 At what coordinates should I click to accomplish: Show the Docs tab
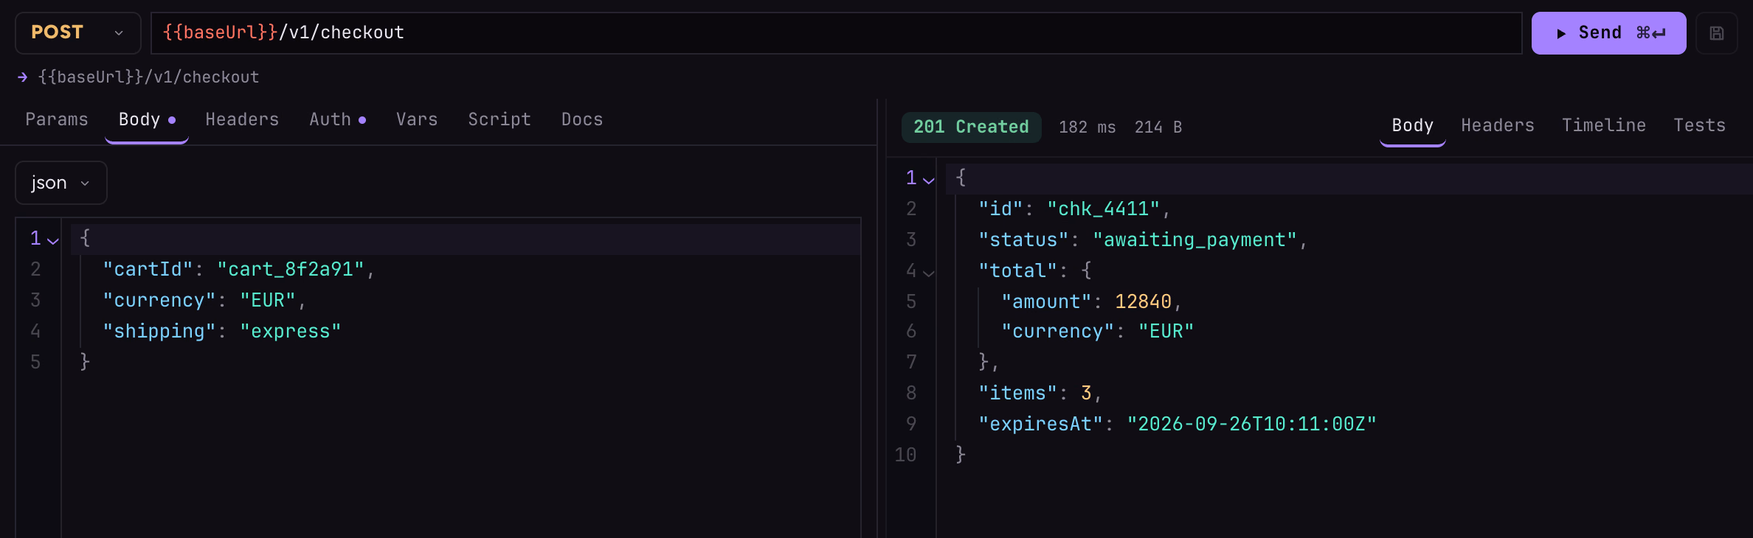point(582,119)
